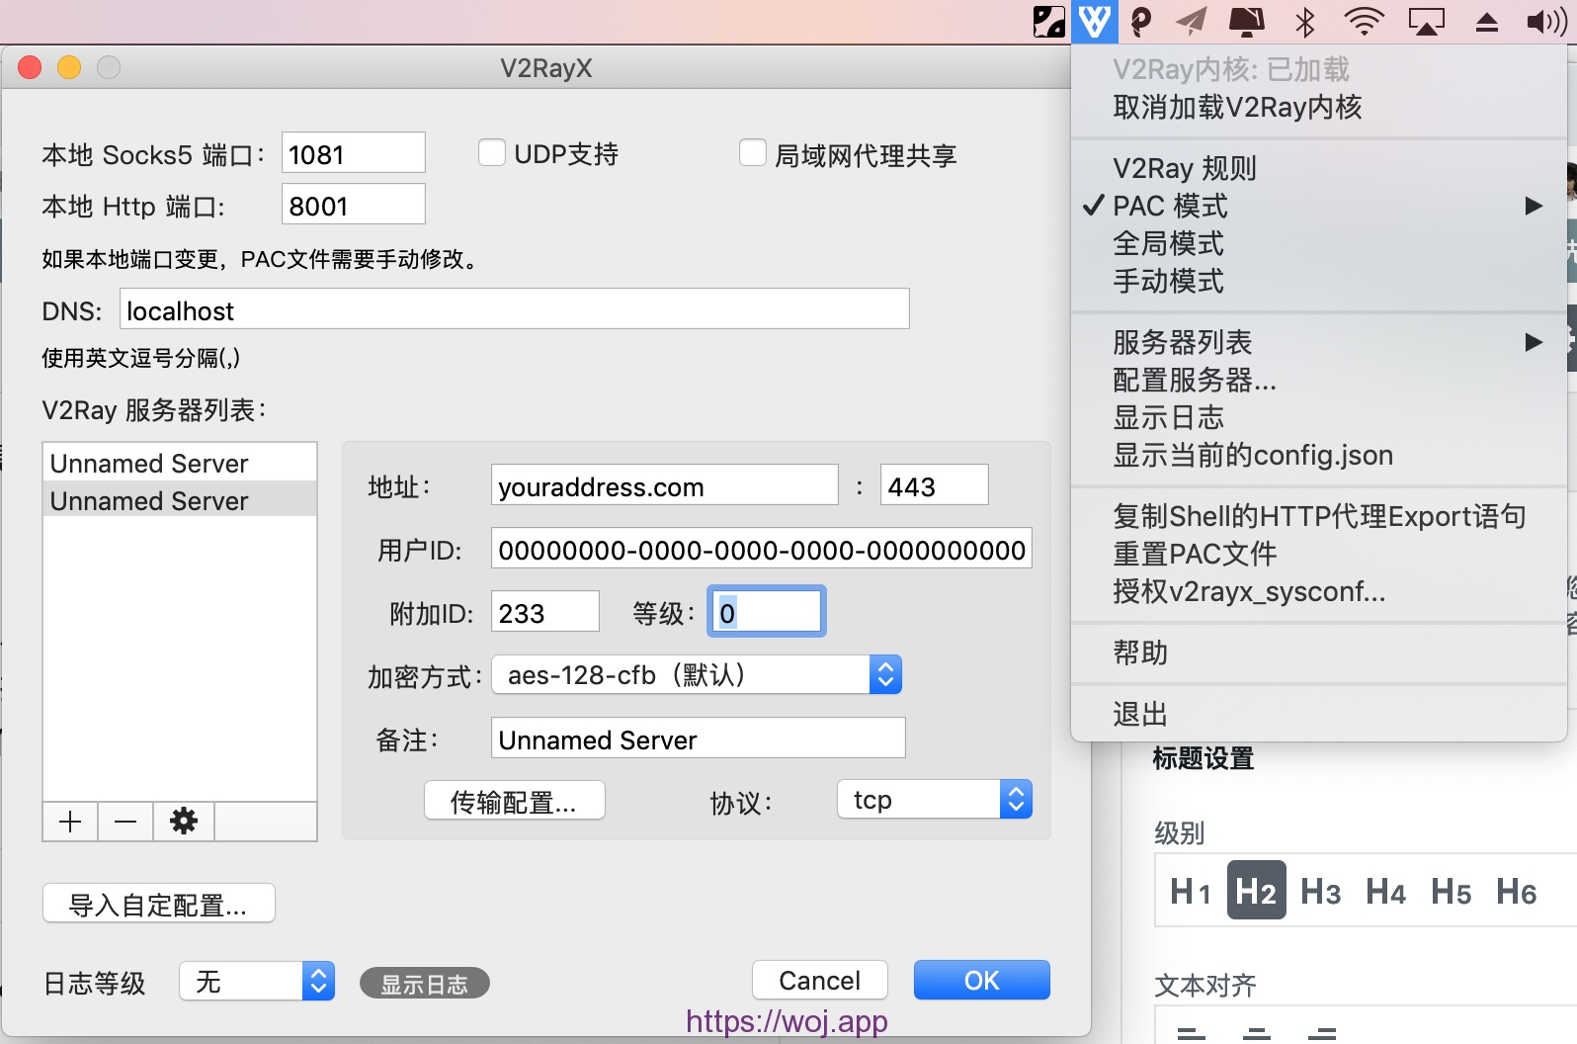Select H2 heading level
1577x1044 pixels.
click(x=1256, y=891)
